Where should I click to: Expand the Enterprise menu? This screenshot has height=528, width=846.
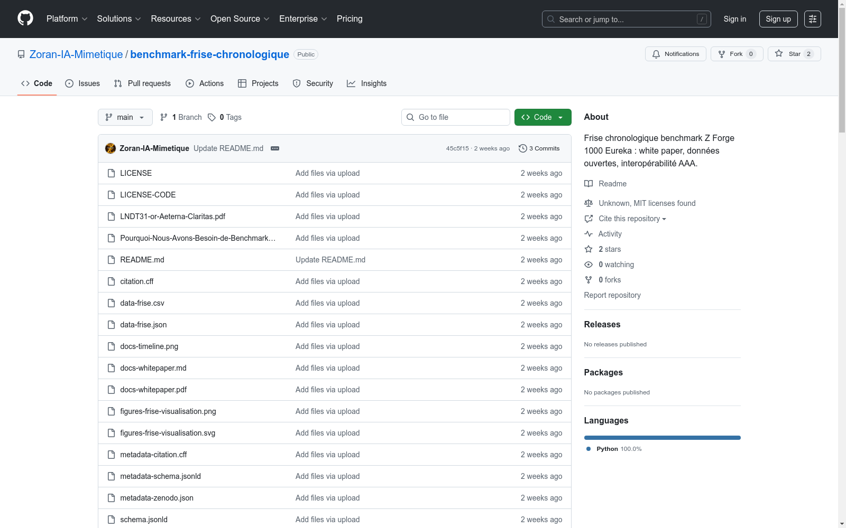click(x=303, y=19)
